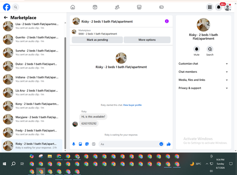
Task: Click the 'Hi, is this available?' message
Action: [93, 117]
